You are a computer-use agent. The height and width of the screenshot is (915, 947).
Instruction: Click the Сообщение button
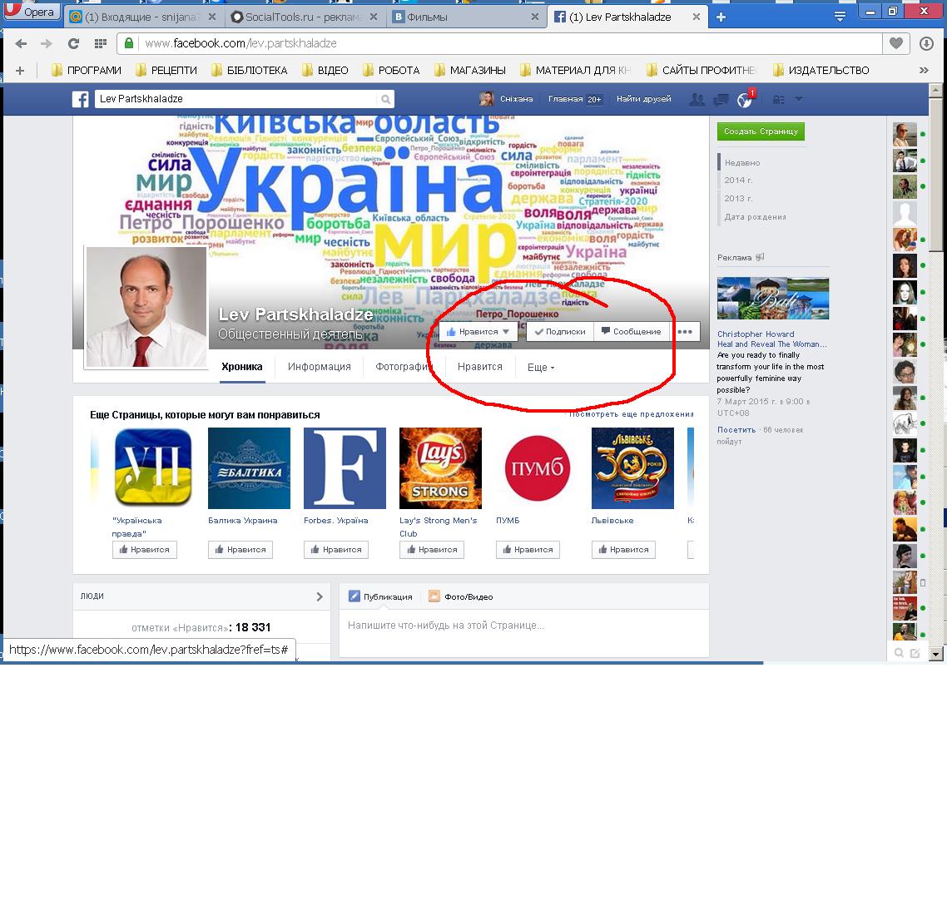pos(632,331)
